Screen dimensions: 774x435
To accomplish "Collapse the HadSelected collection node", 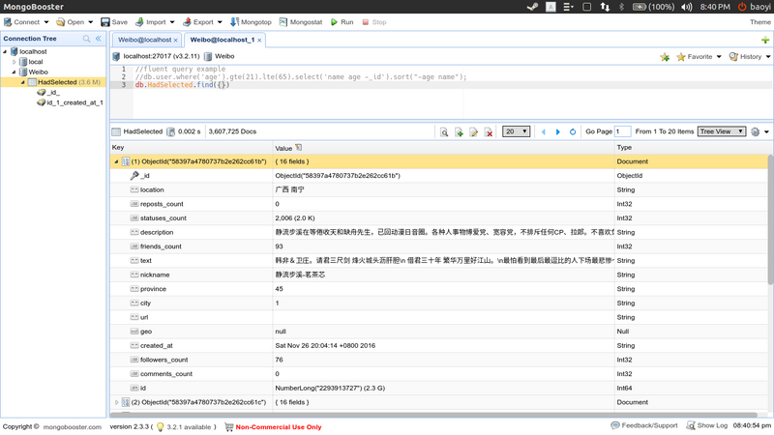I will tap(22, 82).
